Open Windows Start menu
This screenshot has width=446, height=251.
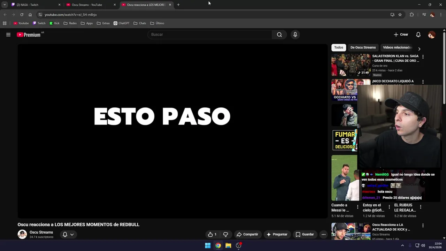208,245
